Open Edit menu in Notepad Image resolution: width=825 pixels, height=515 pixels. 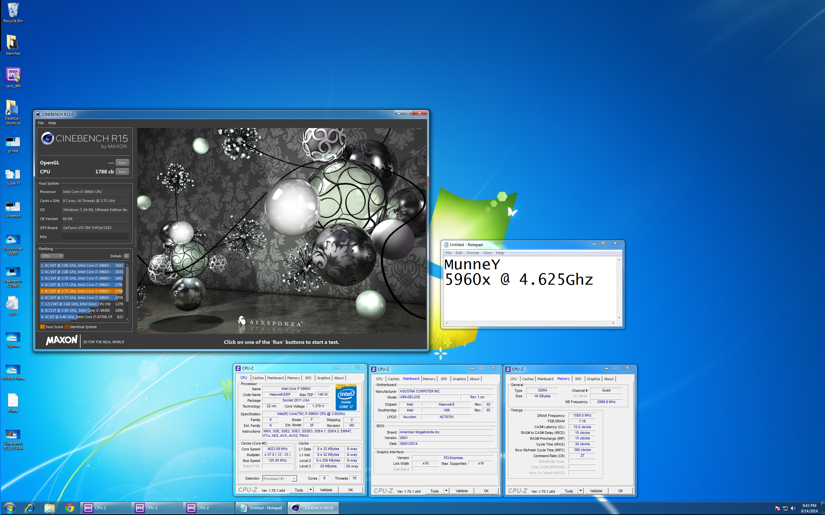pyautogui.click(x=459, y=253)
